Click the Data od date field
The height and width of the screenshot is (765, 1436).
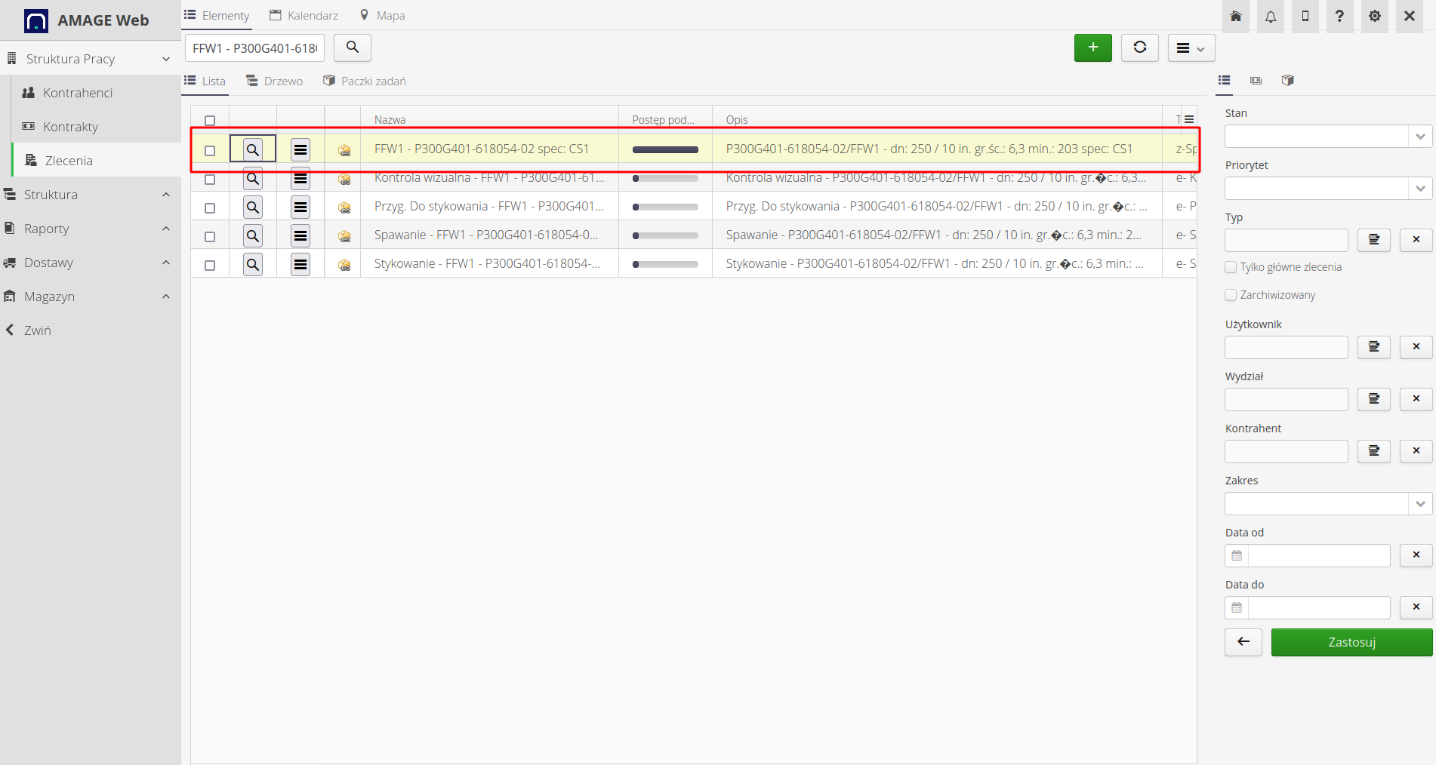pyautogui.click(x=1318, y=556)
